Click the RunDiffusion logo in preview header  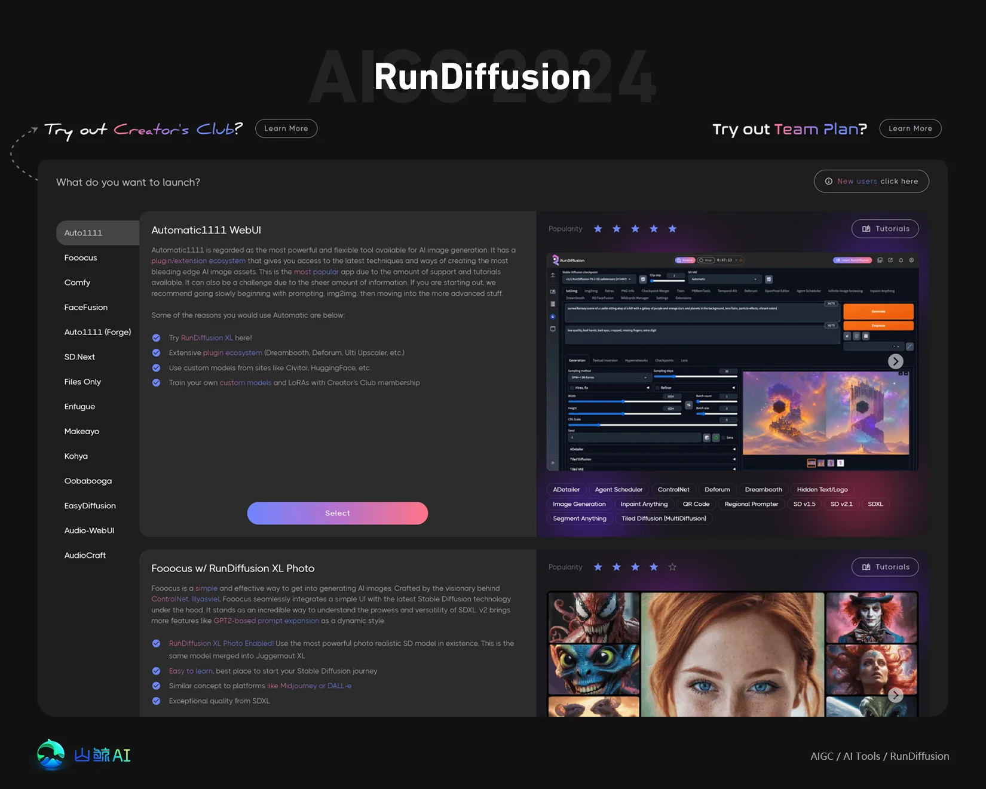pos(568,260)
